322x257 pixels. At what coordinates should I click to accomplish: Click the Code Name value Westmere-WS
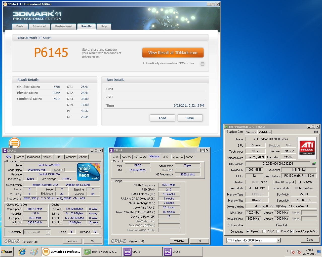point(37,170)
